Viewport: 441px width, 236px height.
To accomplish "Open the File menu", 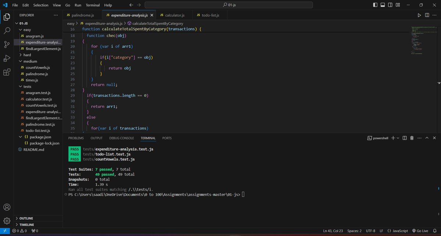I will point(15,5).
